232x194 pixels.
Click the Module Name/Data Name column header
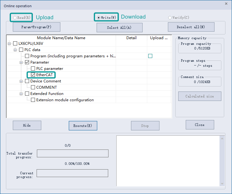click(x=61, y=38)
